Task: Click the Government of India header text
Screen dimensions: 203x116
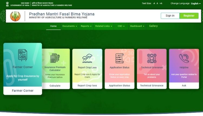Action: point(20,5)
